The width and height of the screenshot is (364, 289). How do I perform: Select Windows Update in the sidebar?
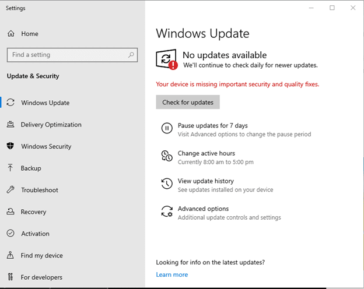click(45, 103)
